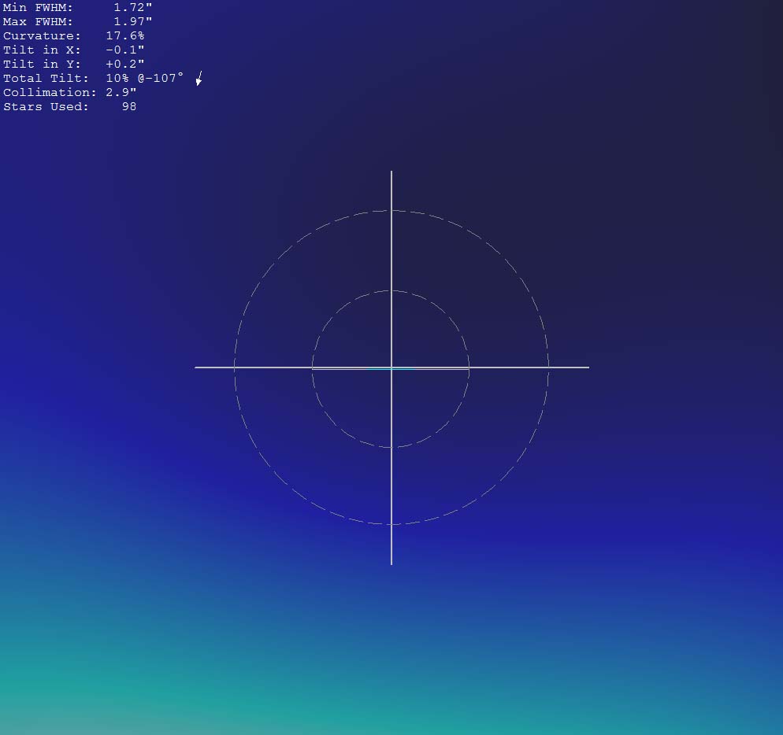Click the Stars Used count 98
Viewport: 783px width, 735px height.
tap(129, 106)
